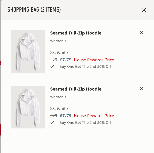Click the first item's XS, White details

pyautogui.click(x=59, y=53)
